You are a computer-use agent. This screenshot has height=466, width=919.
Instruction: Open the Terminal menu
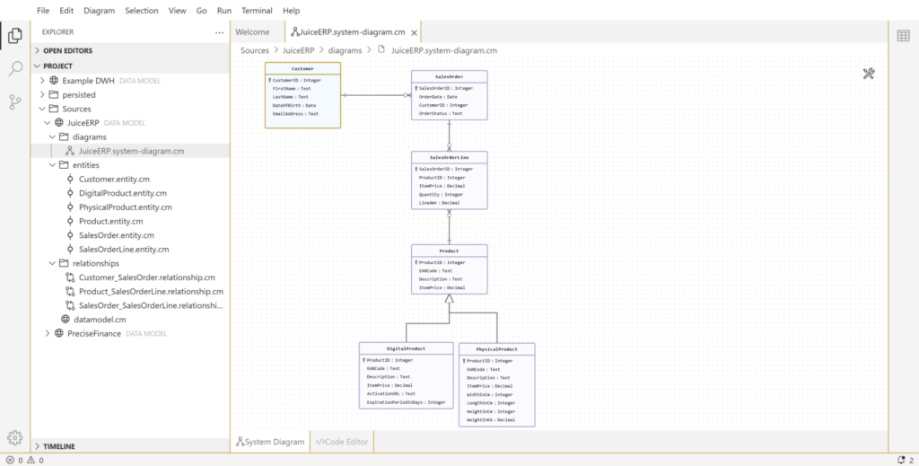[x=257, y=11]
